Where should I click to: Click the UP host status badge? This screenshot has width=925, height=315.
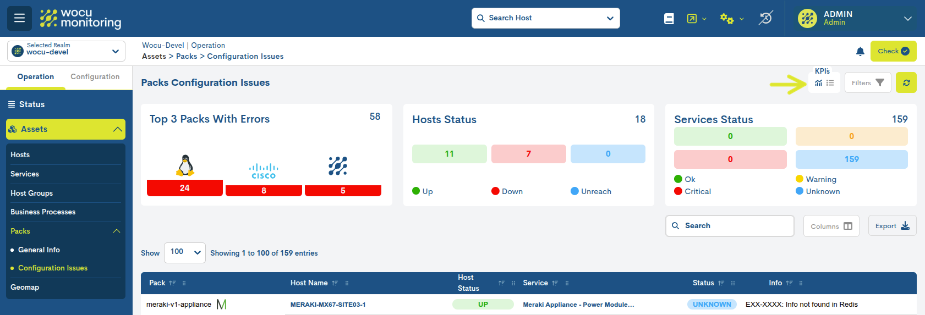tap(483, 305)
